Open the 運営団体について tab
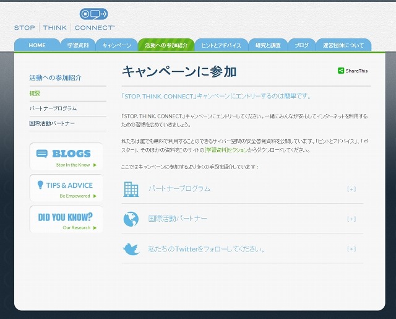 [x=343, y=45]
